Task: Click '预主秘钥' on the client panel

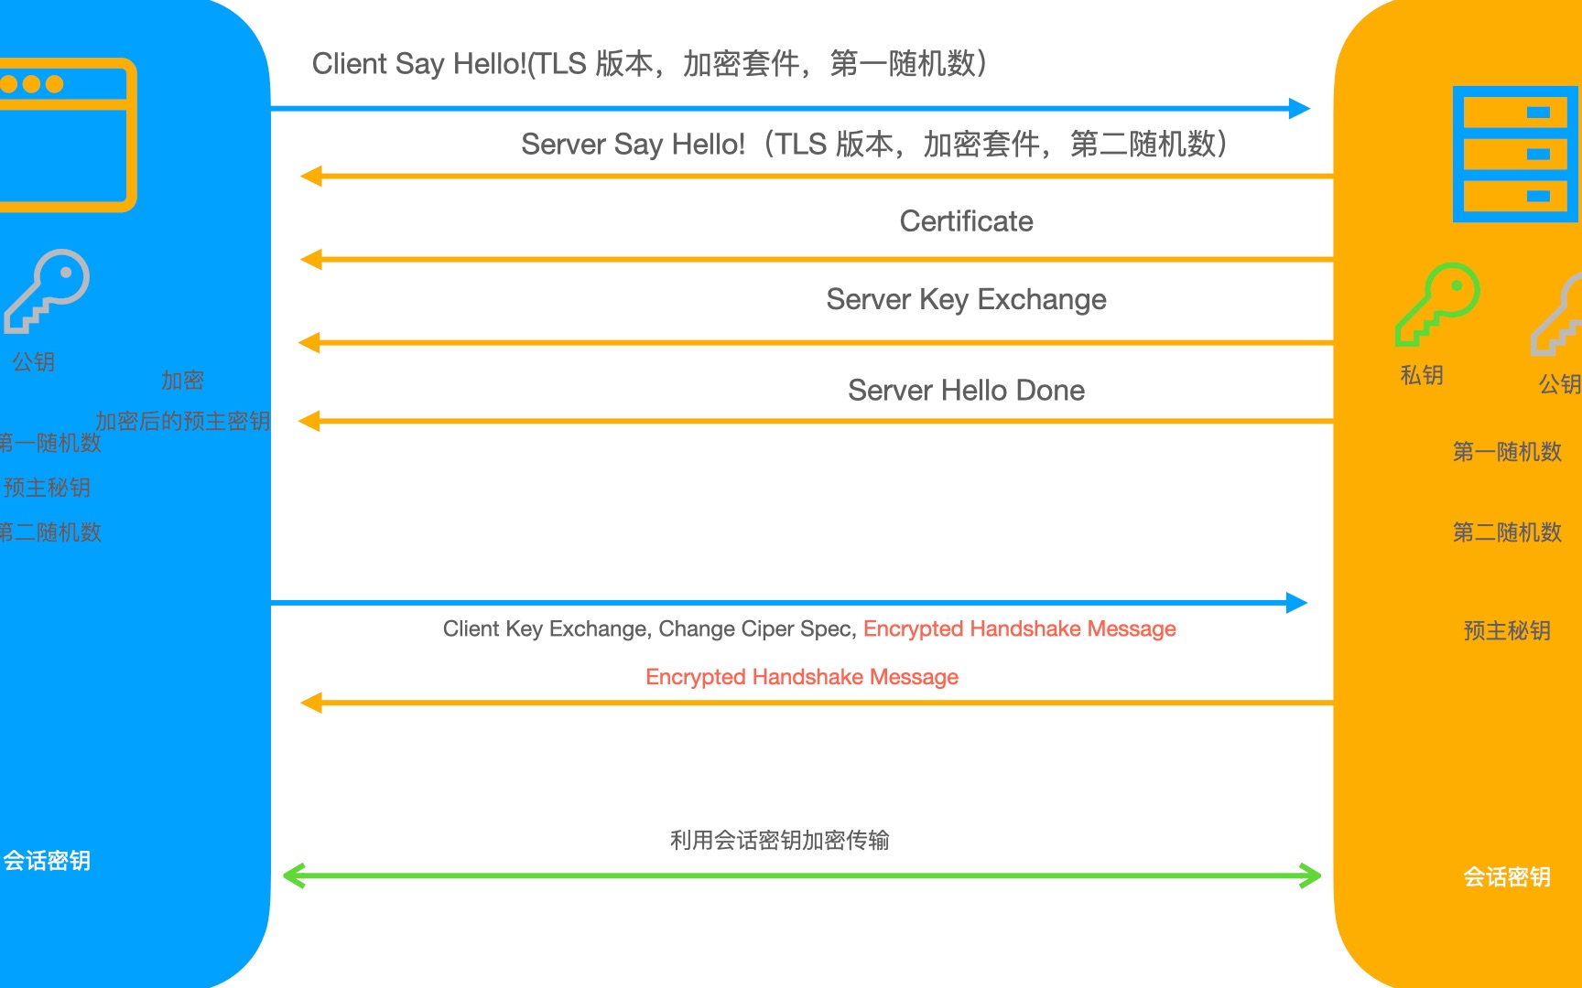Action: tap(47, 488)
